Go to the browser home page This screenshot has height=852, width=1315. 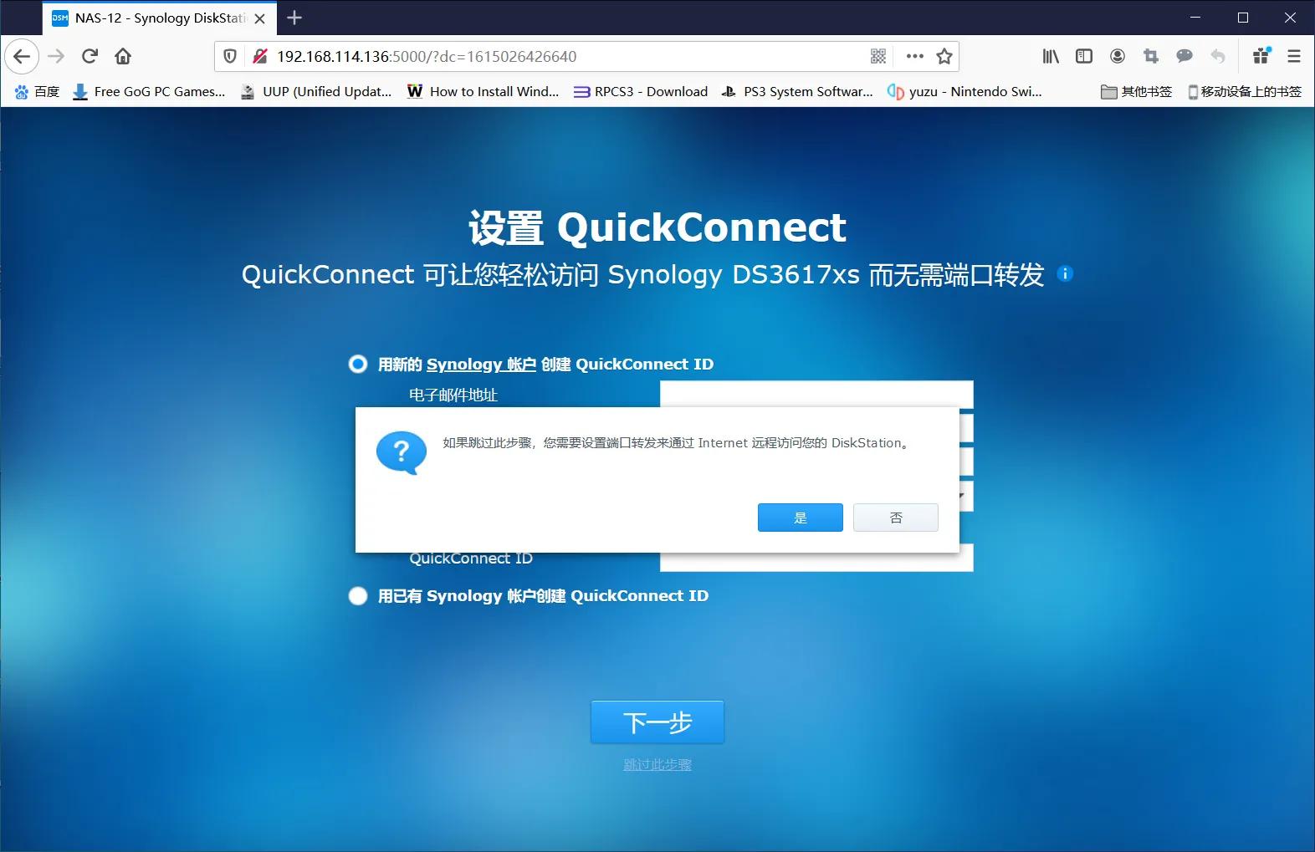(x=123, y=56)
